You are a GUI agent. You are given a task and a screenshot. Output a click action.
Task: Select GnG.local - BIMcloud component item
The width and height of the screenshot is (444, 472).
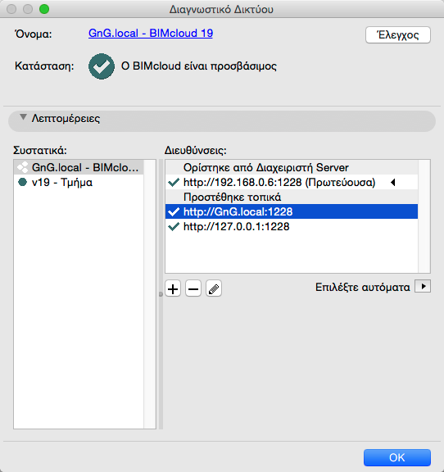coord(79,167)
